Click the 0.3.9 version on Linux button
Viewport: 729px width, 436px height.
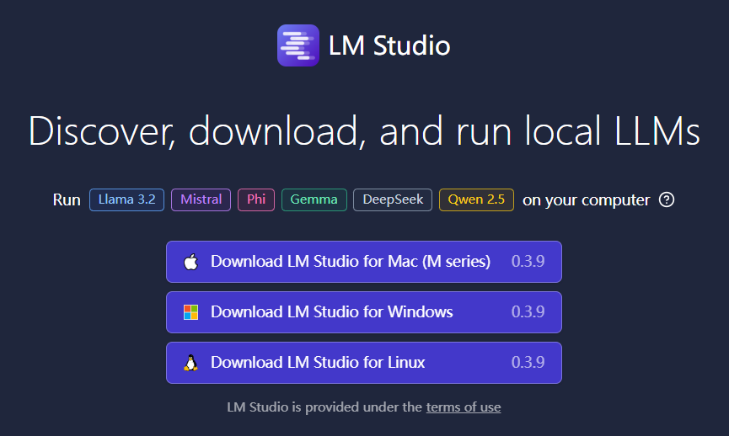tap(528, 362)
